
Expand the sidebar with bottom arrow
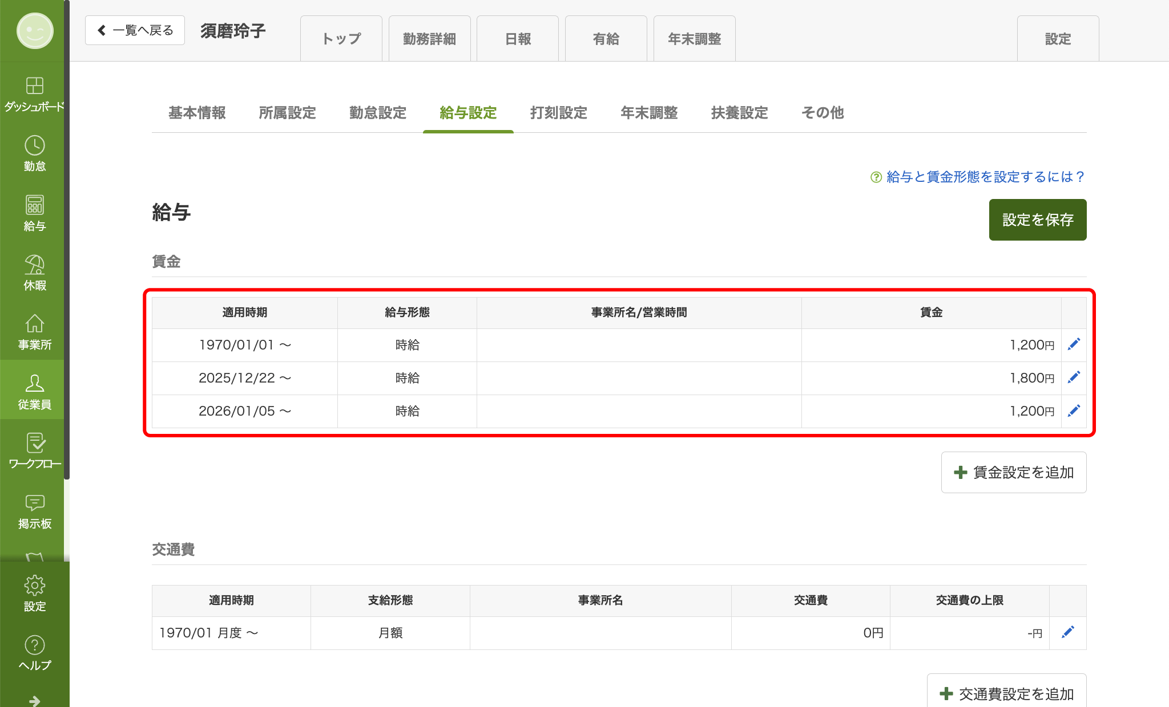(34, 700)
